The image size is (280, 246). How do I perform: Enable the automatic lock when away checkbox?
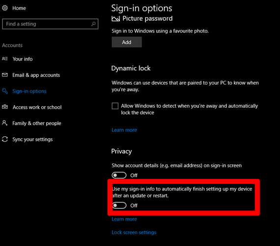(x=115, y=106)
